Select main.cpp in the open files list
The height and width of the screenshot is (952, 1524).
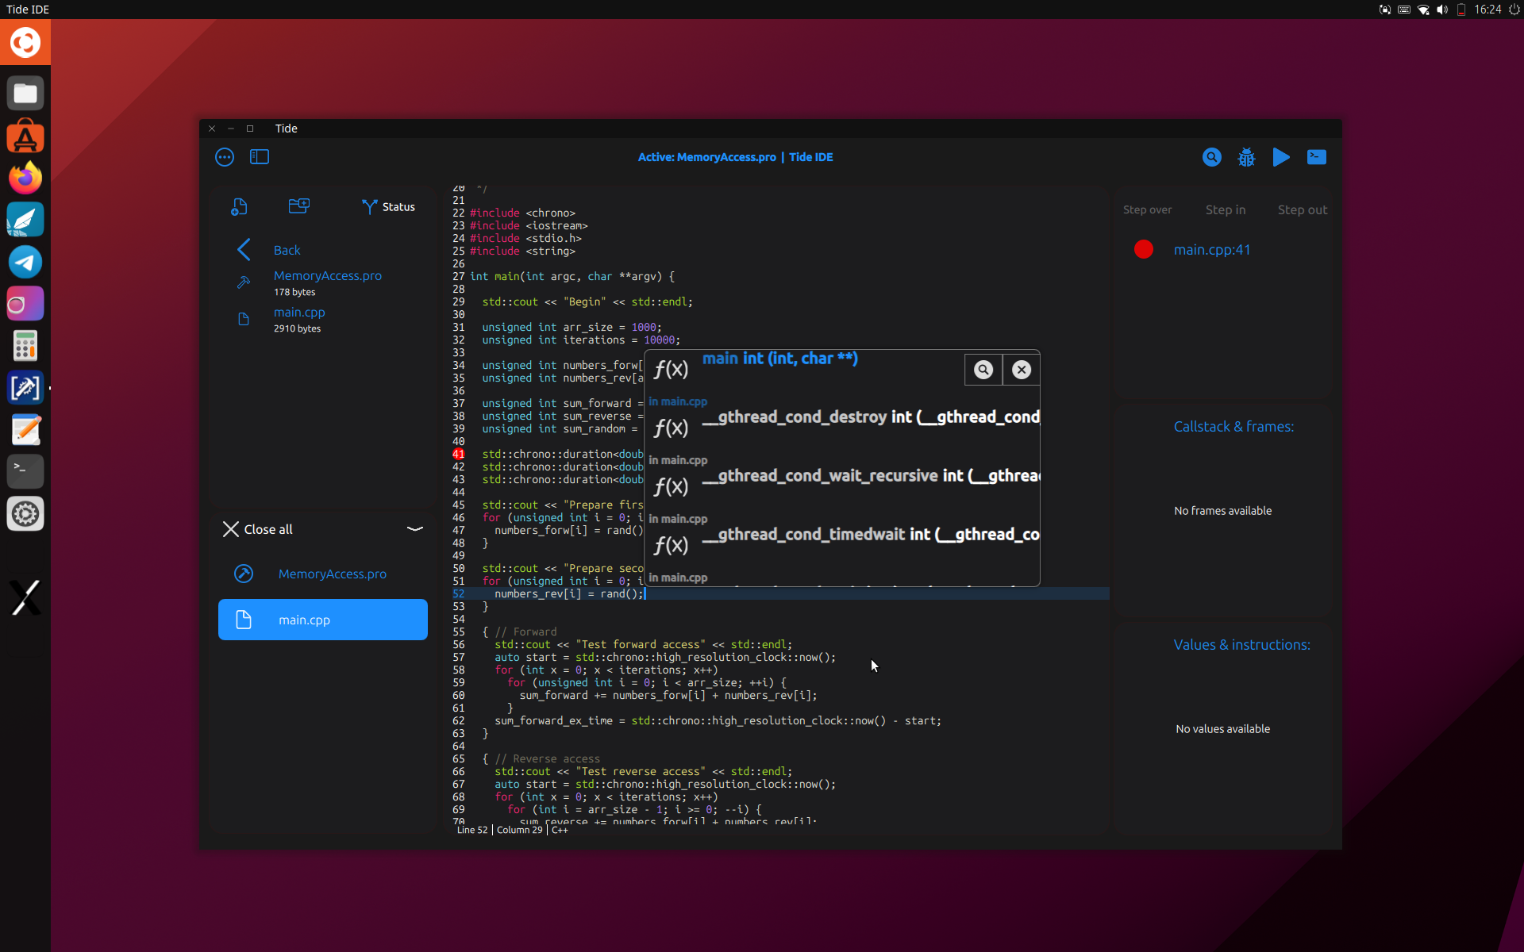pos(322,620)
